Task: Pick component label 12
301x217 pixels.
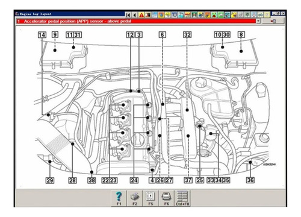Action: [130, 35]
